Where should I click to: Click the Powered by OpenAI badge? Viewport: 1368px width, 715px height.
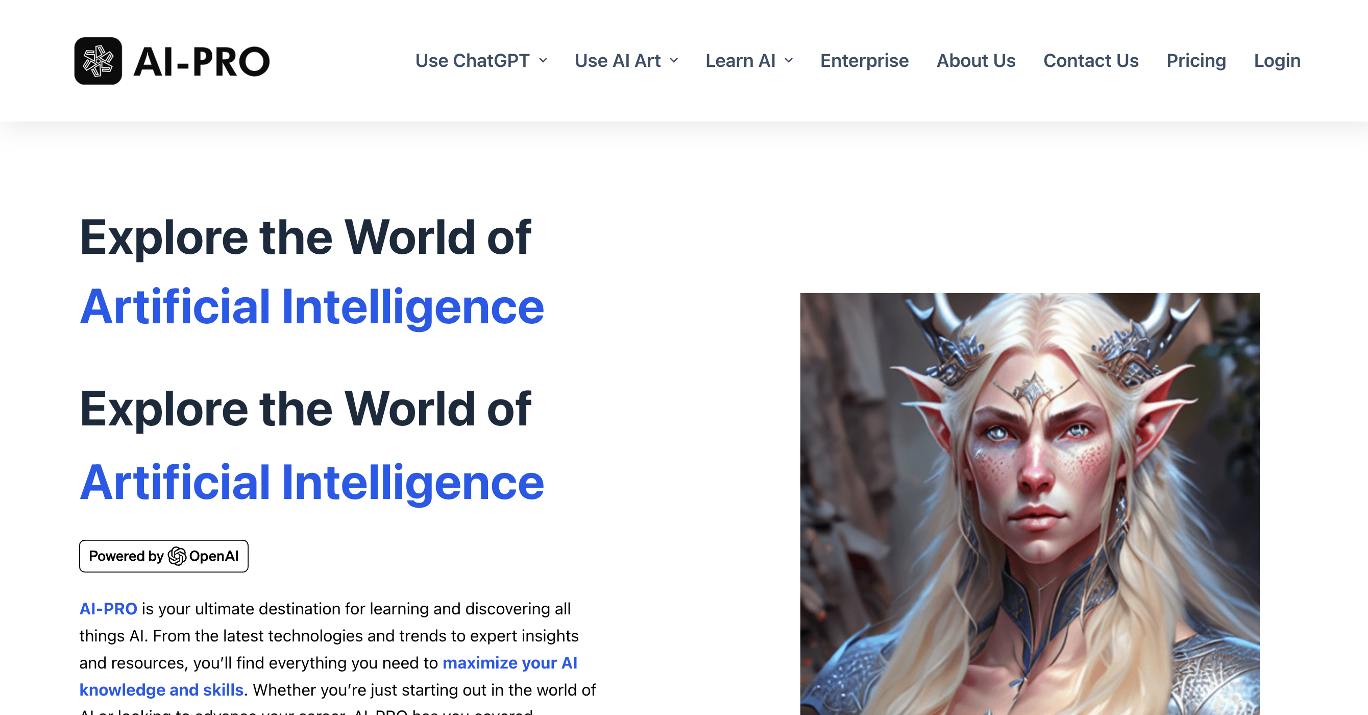[x=163, y=556]
